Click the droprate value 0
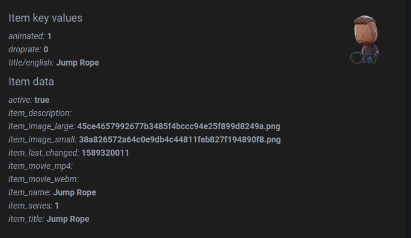Viewport: 411px width, 238px height. click(46, 49)
